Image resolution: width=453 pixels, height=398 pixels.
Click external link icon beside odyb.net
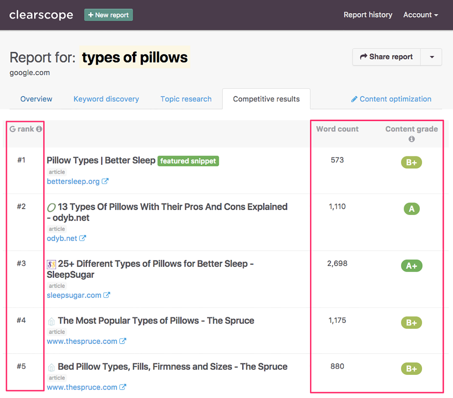coord(83,238)
